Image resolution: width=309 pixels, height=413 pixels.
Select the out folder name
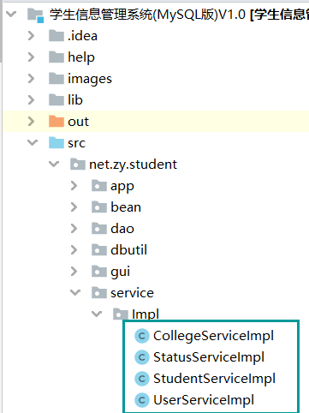tap(78, 122)
